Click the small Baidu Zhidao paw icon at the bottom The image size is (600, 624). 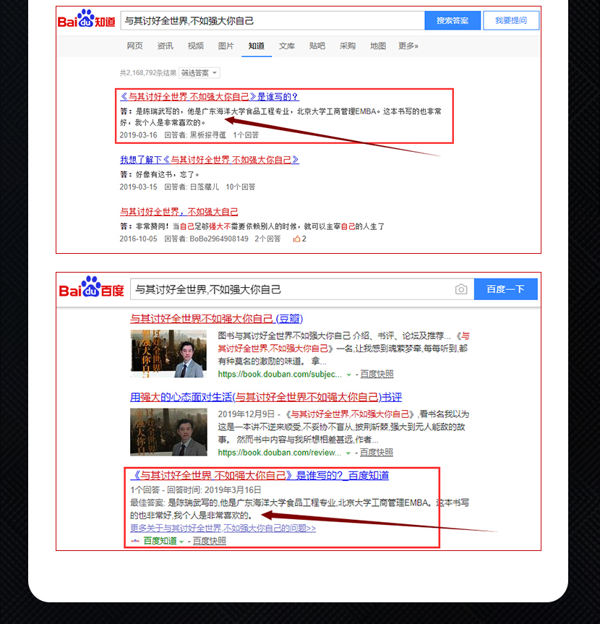(x=135, y=541)
